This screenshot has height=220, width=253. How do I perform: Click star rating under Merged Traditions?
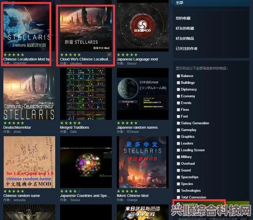pos(70,123)
